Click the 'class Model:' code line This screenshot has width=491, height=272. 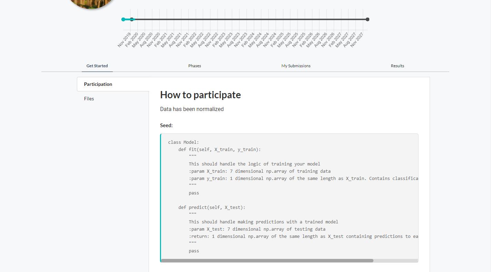(183, 142)
